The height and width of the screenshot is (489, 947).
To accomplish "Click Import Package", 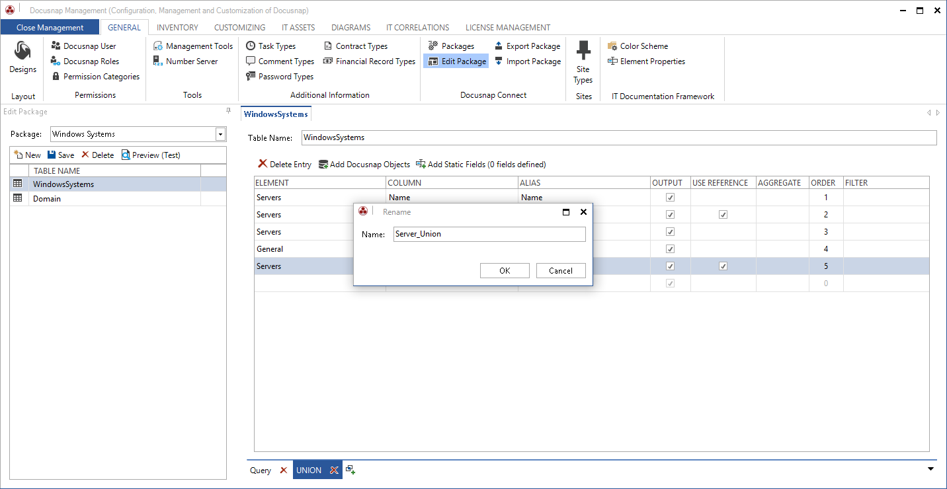I will tap(527, 61).
